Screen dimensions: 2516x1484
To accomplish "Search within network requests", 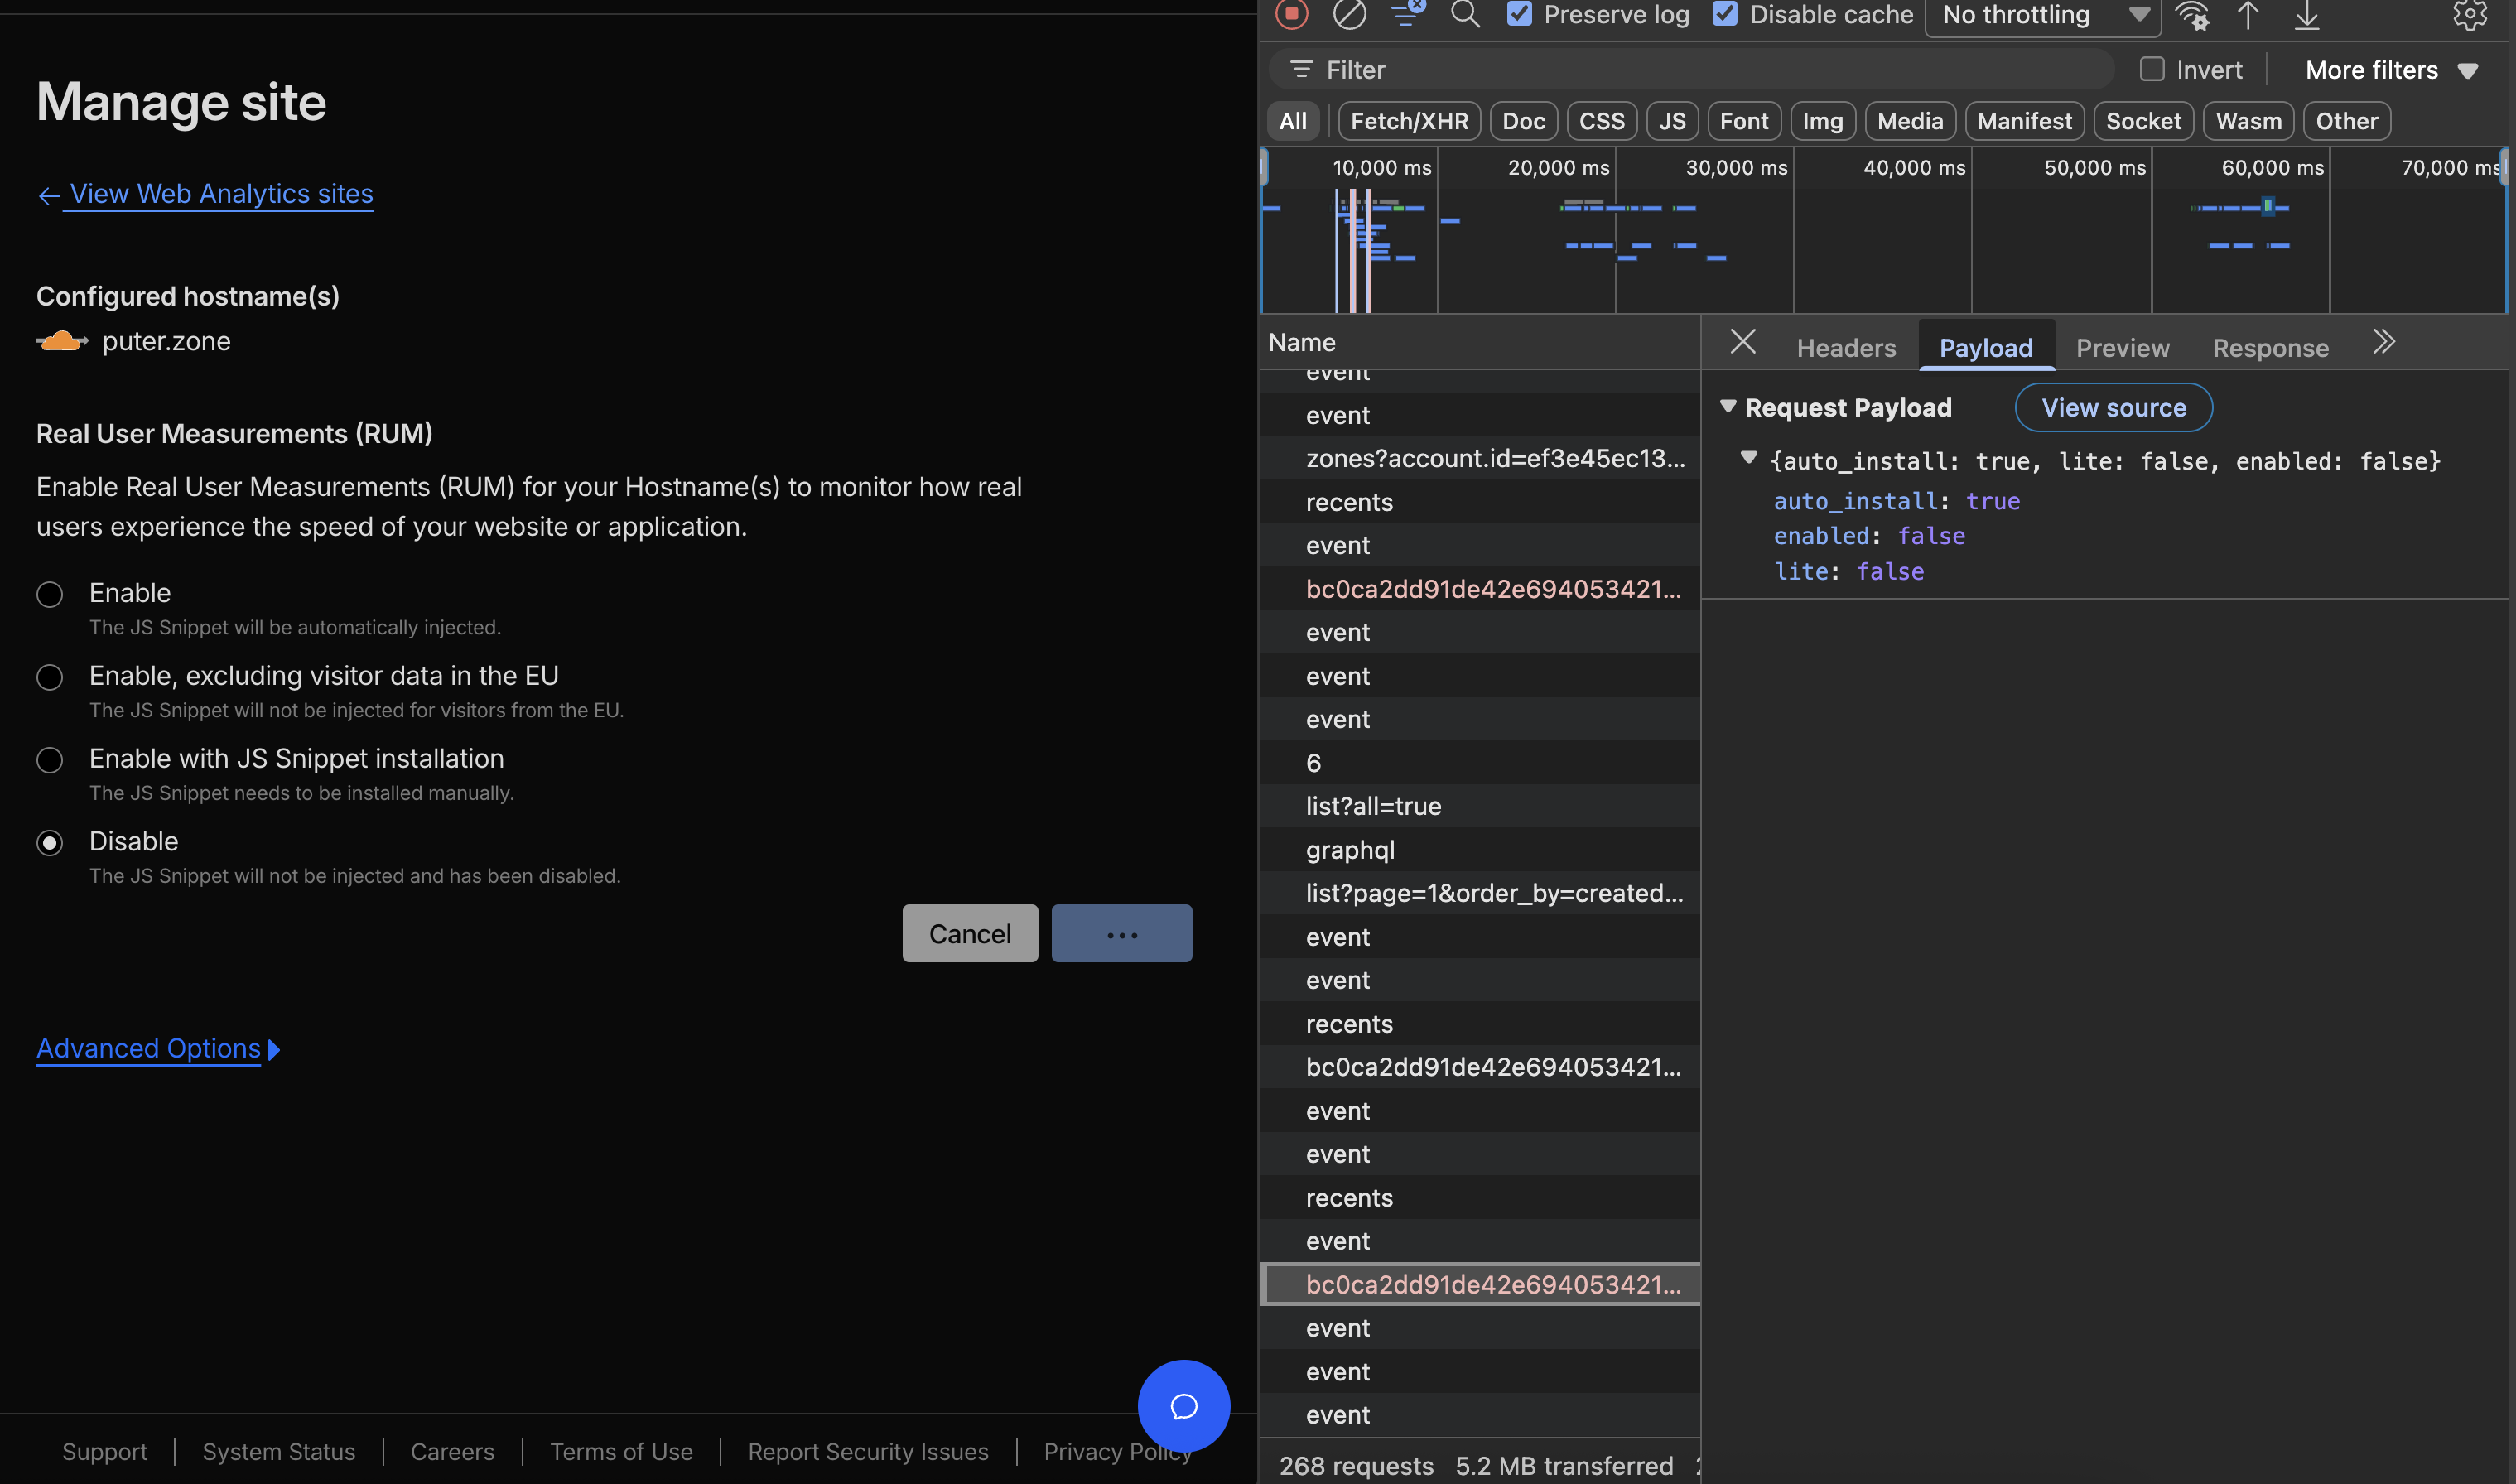I will pyautogui.click(x=1465, y=15).
